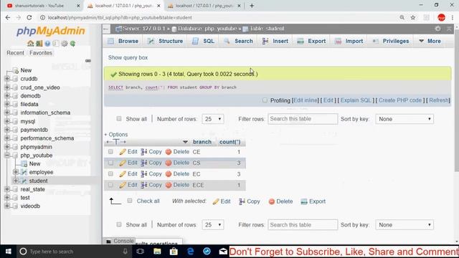Click bottom Filter rows search field
Screen dimensions: 459x258
[303, 224]
